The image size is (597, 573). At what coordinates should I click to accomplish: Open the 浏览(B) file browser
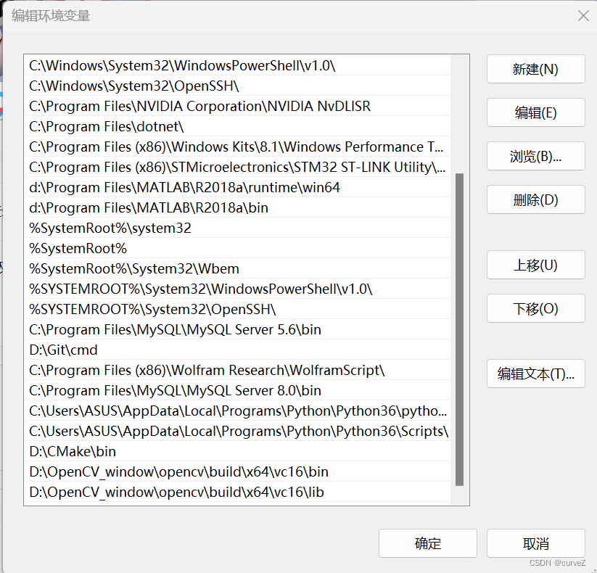[x=535, y=156]
